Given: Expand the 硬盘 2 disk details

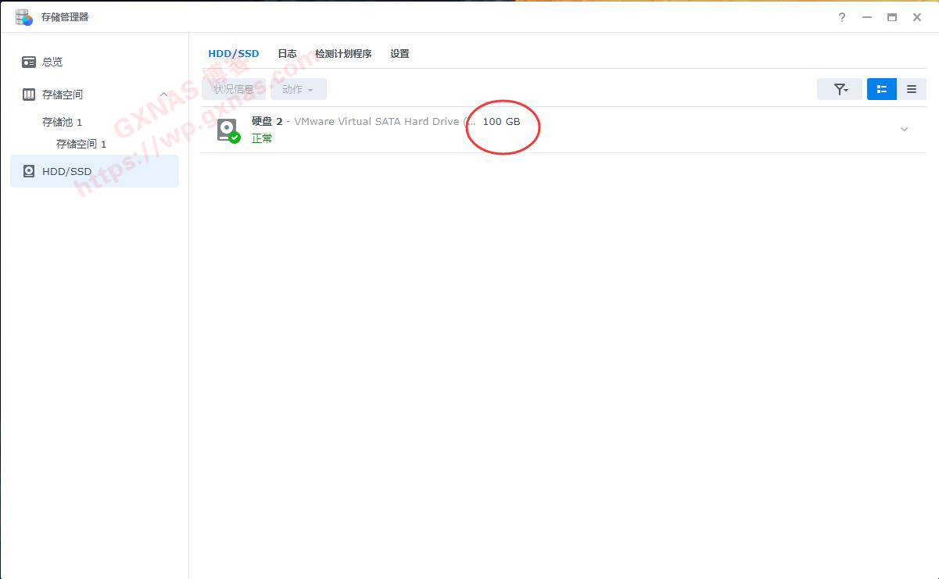Looking at the screenshot, I should coord(904,128).
